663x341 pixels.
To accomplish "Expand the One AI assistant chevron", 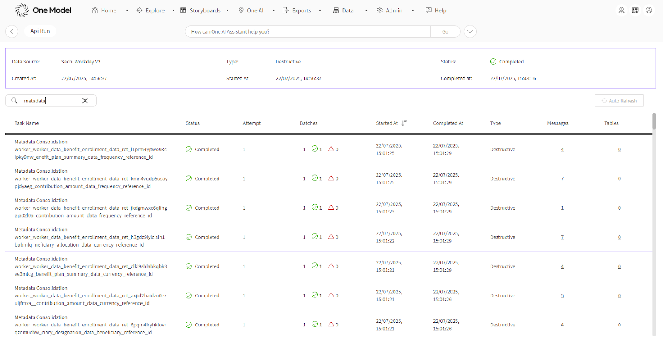I will (x=470, y=31).
